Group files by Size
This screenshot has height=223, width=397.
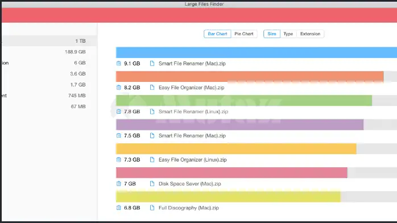click(272, 34)
